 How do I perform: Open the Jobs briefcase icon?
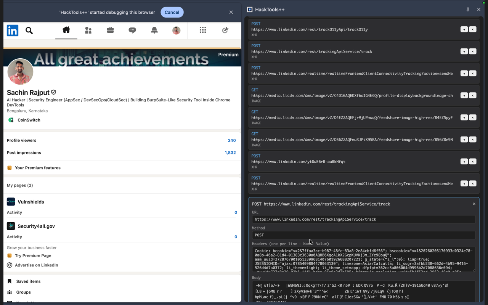(x=110, y=30)
